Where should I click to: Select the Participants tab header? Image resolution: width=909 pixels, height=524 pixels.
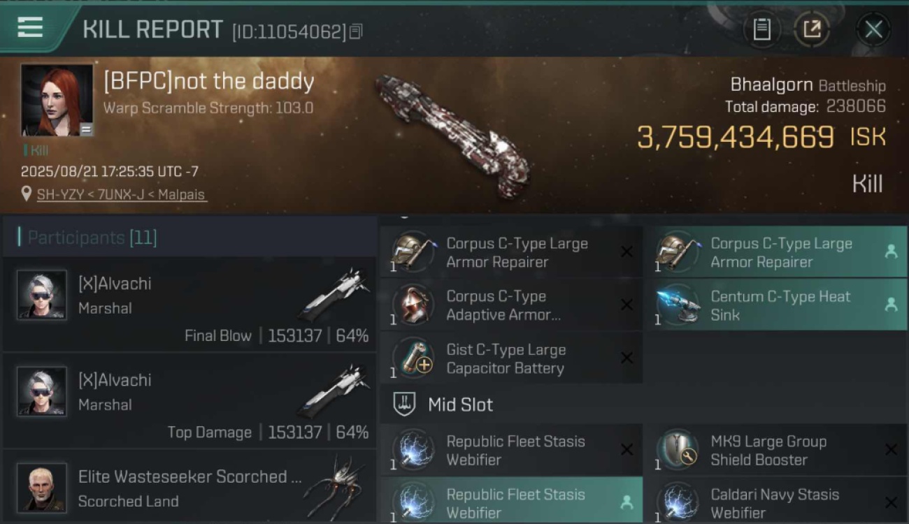pos(92,238)
